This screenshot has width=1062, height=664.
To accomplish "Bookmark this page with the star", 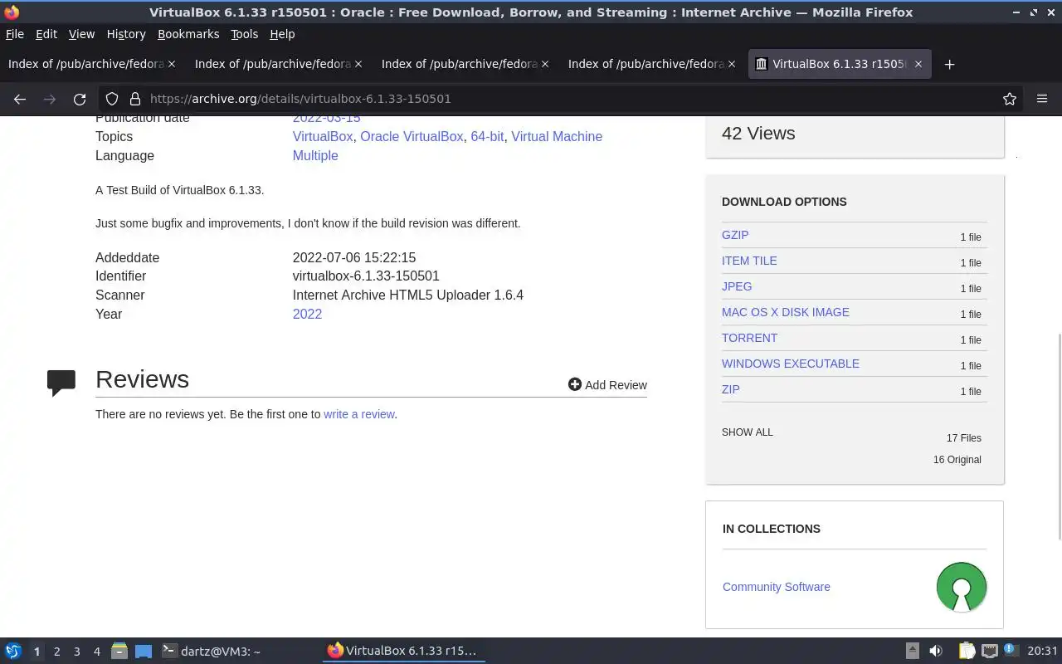I will (1010, 99).
